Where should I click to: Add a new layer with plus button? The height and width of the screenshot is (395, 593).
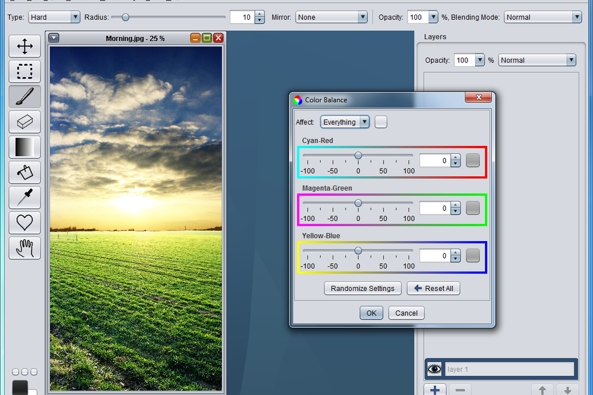coord(435,390)
